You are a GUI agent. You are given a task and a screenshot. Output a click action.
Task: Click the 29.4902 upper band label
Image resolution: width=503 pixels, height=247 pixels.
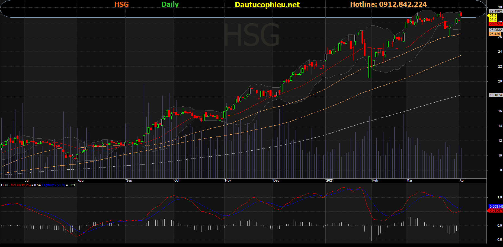495,11
